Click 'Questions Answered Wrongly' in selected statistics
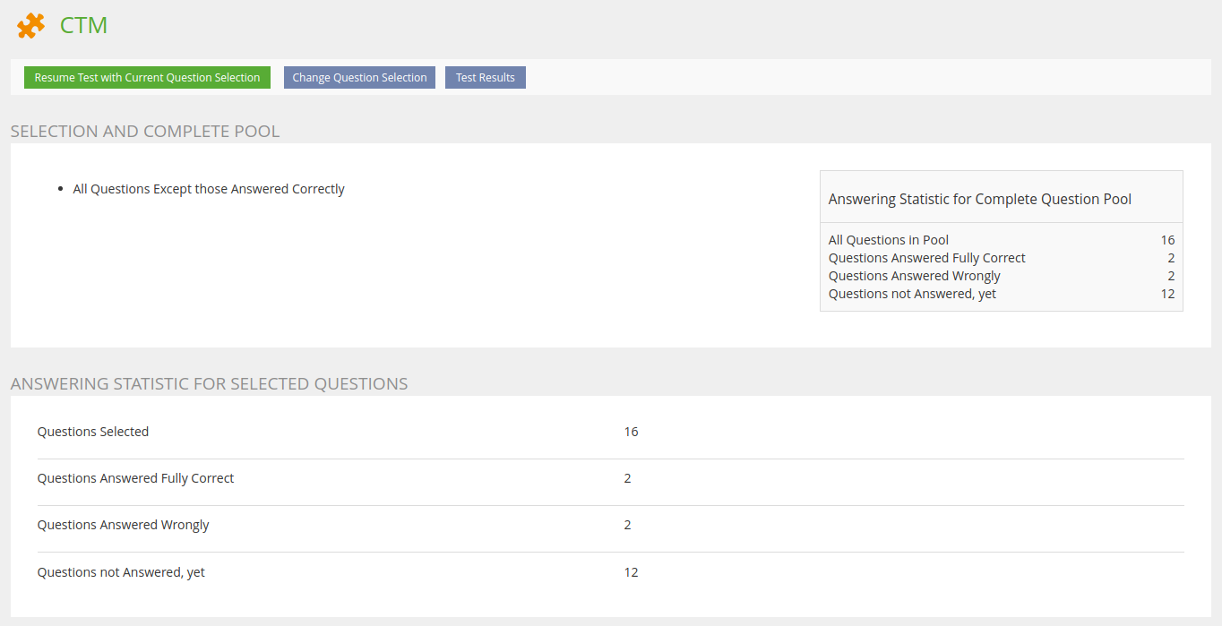Image resolution: width=1222 pixels, height=626 pixels. (123, 525)
